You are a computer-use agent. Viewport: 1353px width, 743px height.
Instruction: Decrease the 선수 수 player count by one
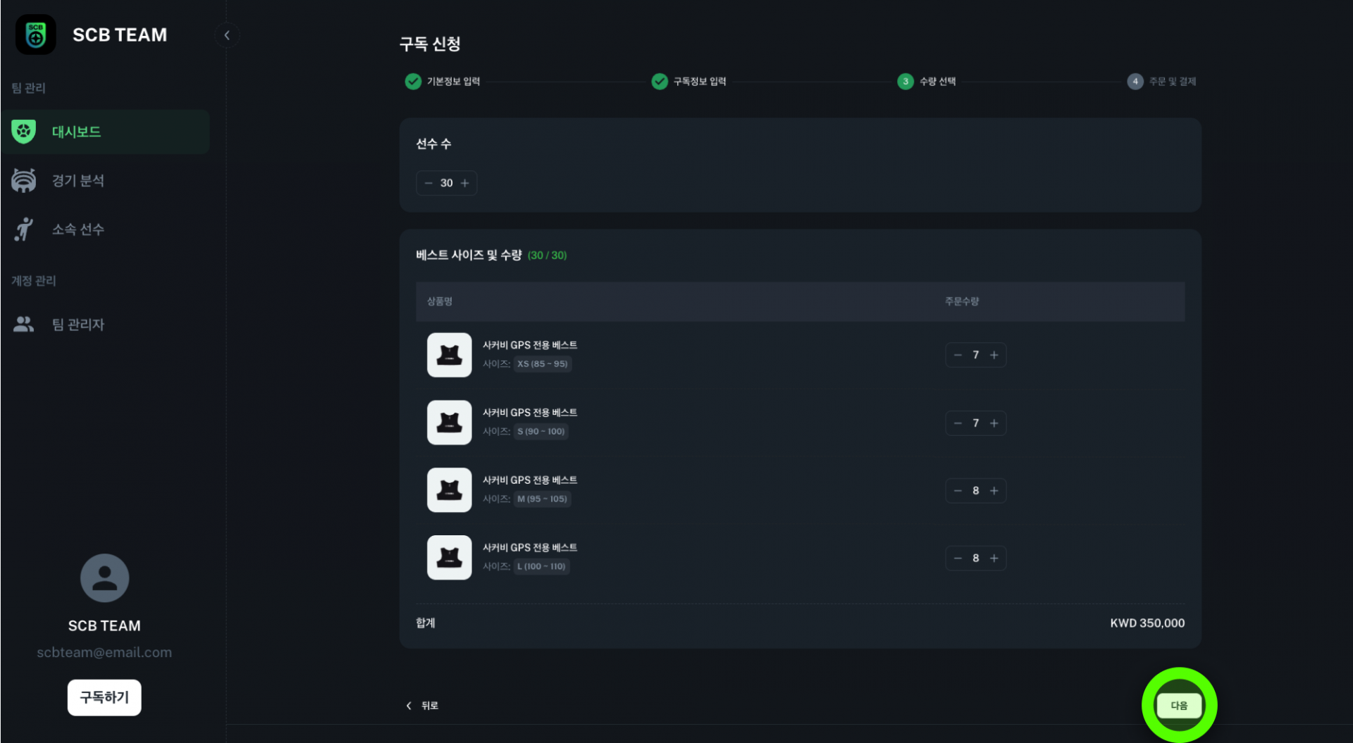tap(428, 183)
